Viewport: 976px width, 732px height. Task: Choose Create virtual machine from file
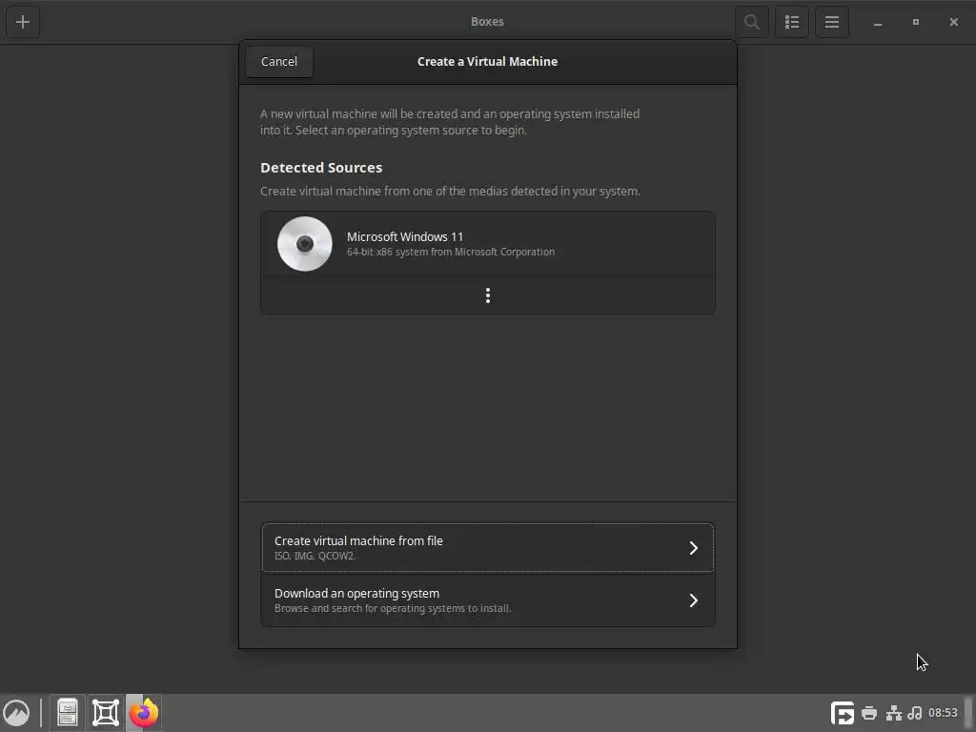tap(487, 548)
